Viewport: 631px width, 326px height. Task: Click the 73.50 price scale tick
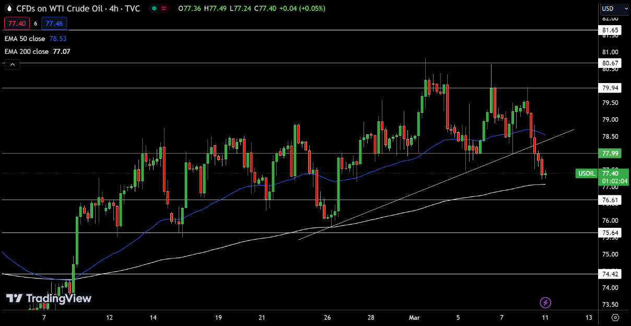(611, 305)
